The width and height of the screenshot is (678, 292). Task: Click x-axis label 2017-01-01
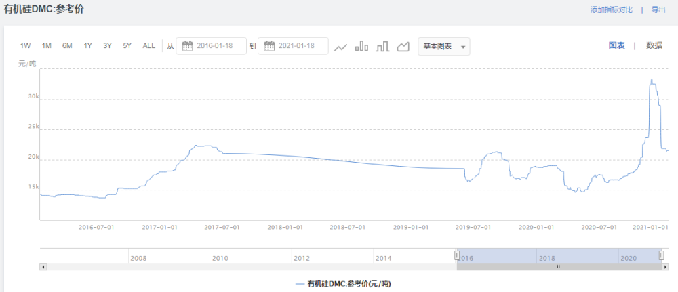(159, 227)
